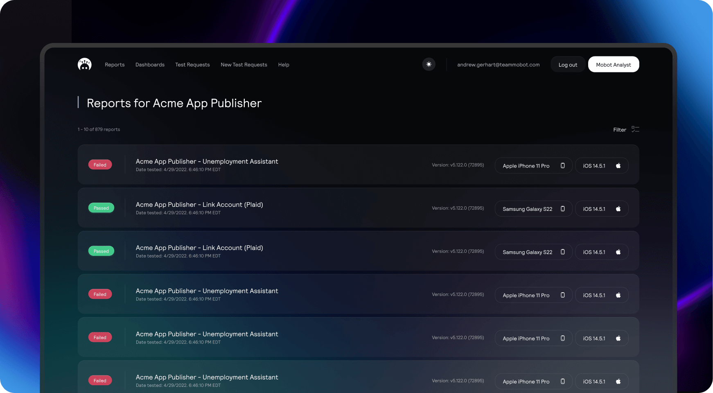This screenshot has height=393, width=713.
Task: Open the filter options icon
Action: (x=635, y=129)
